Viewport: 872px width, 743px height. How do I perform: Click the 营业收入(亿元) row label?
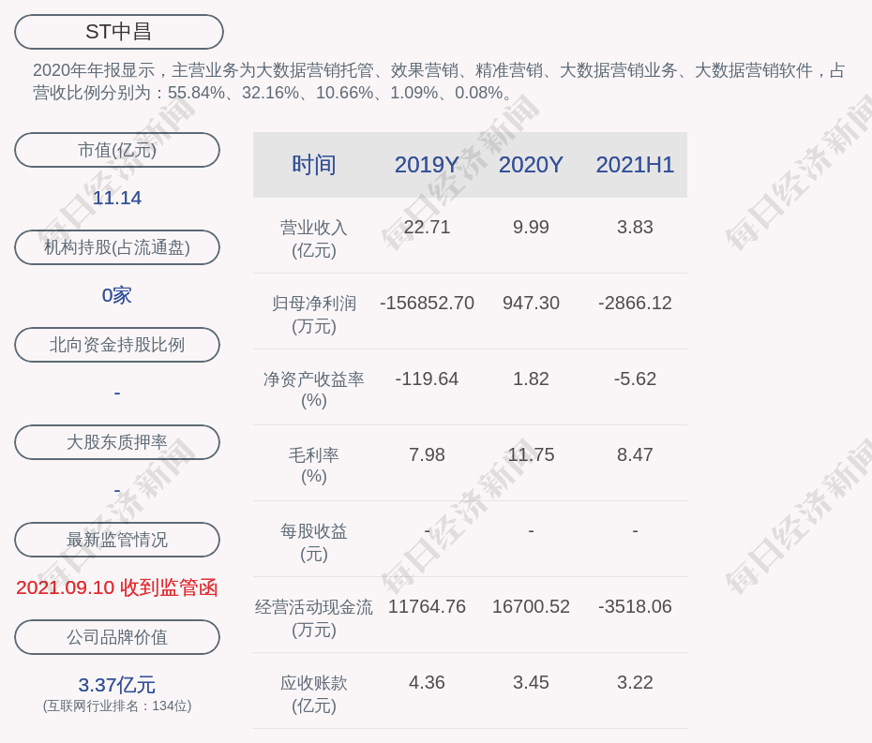314,239
